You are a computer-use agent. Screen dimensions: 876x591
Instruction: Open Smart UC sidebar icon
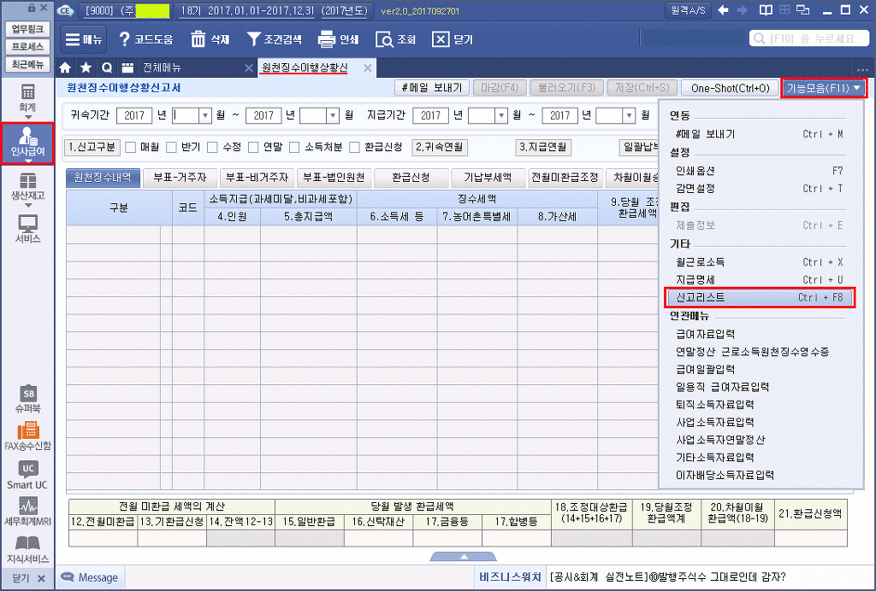pyautogui.click(x=27, y=473)
